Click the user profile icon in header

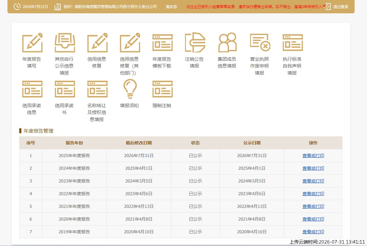(x=58, y=7)
